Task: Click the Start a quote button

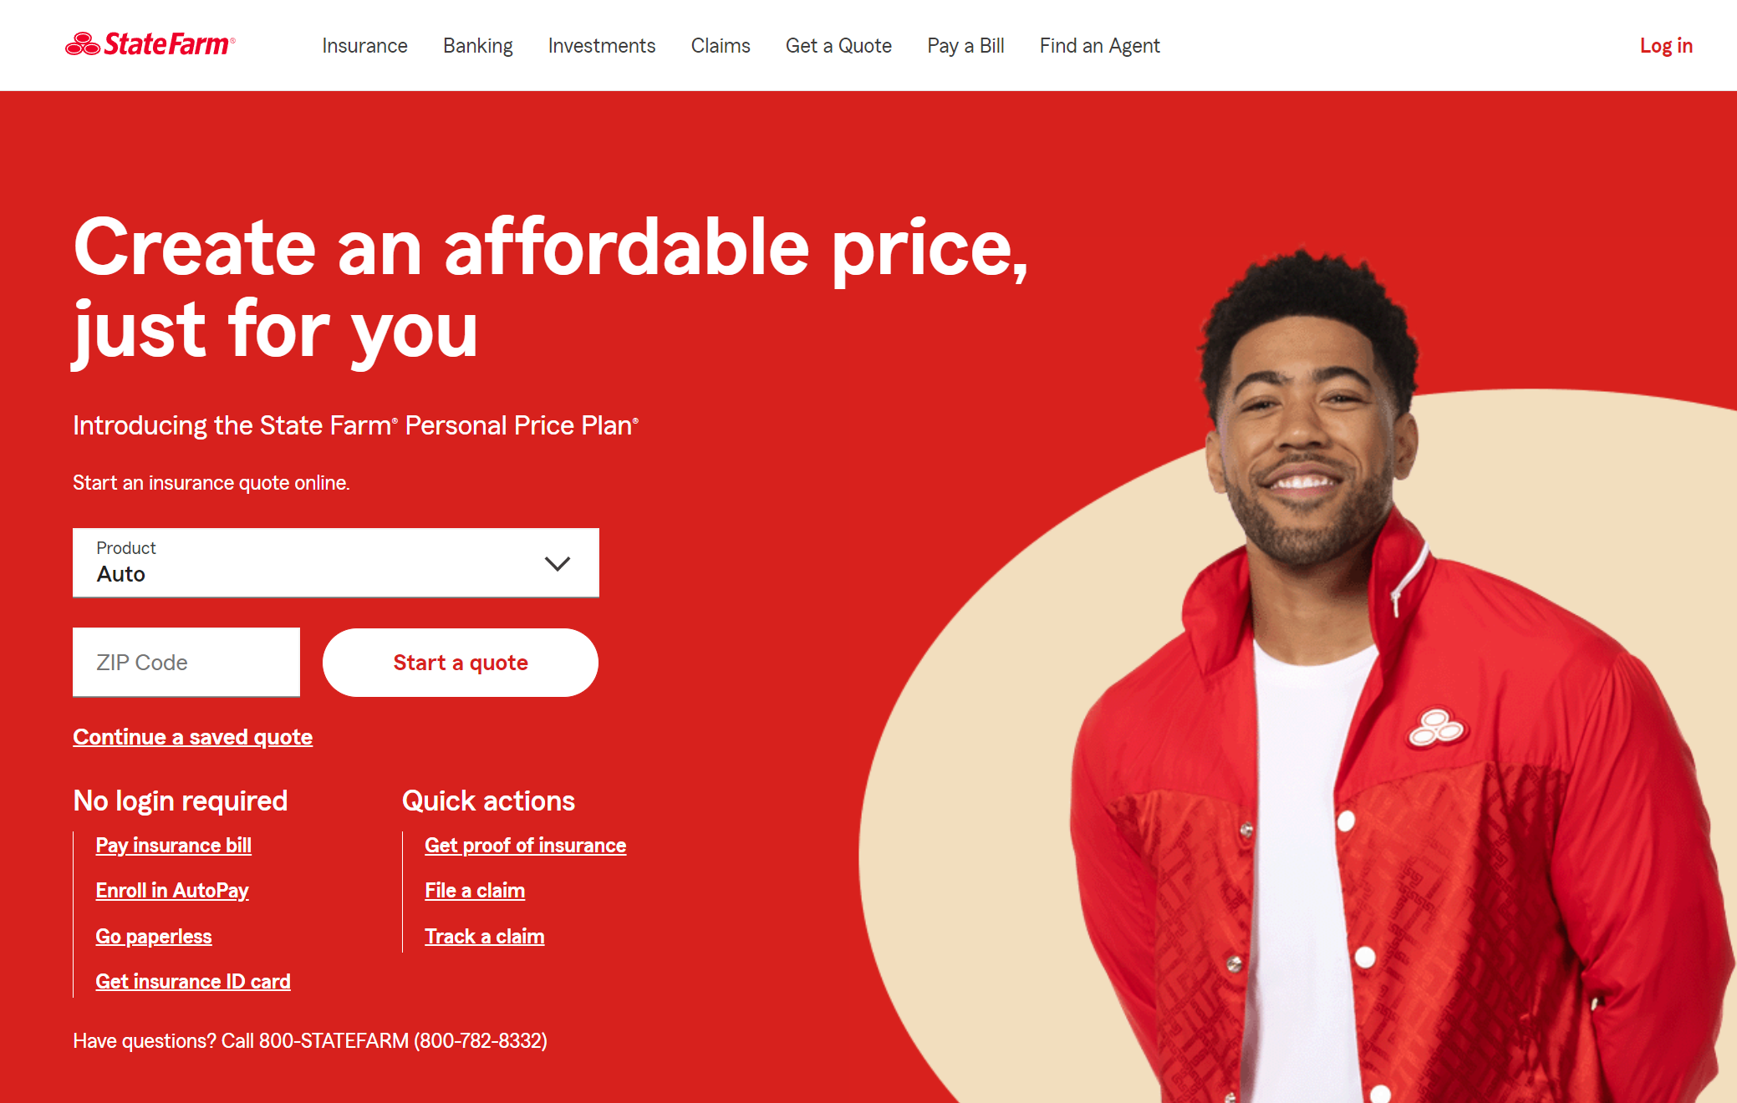Action: point(460,662)
